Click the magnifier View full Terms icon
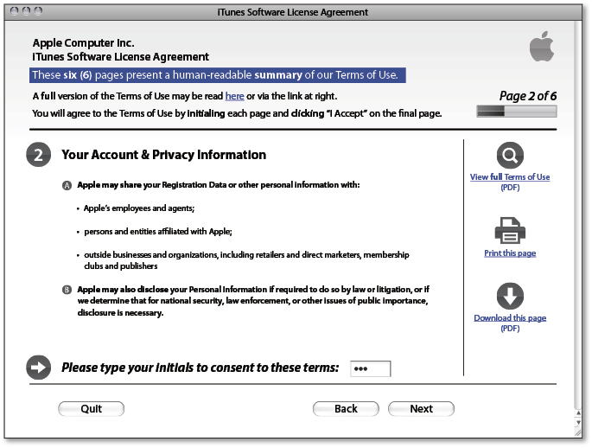Viewport: 592px width, 448px height. click(510, 156)
